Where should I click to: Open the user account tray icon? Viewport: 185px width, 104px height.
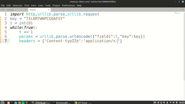tap(167, 103)
